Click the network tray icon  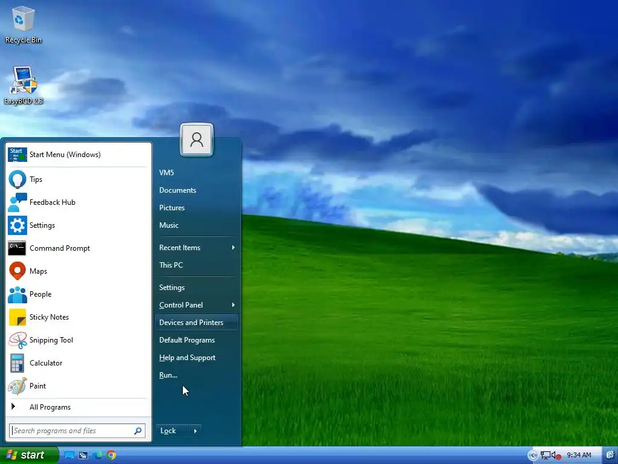pos(546,456)
